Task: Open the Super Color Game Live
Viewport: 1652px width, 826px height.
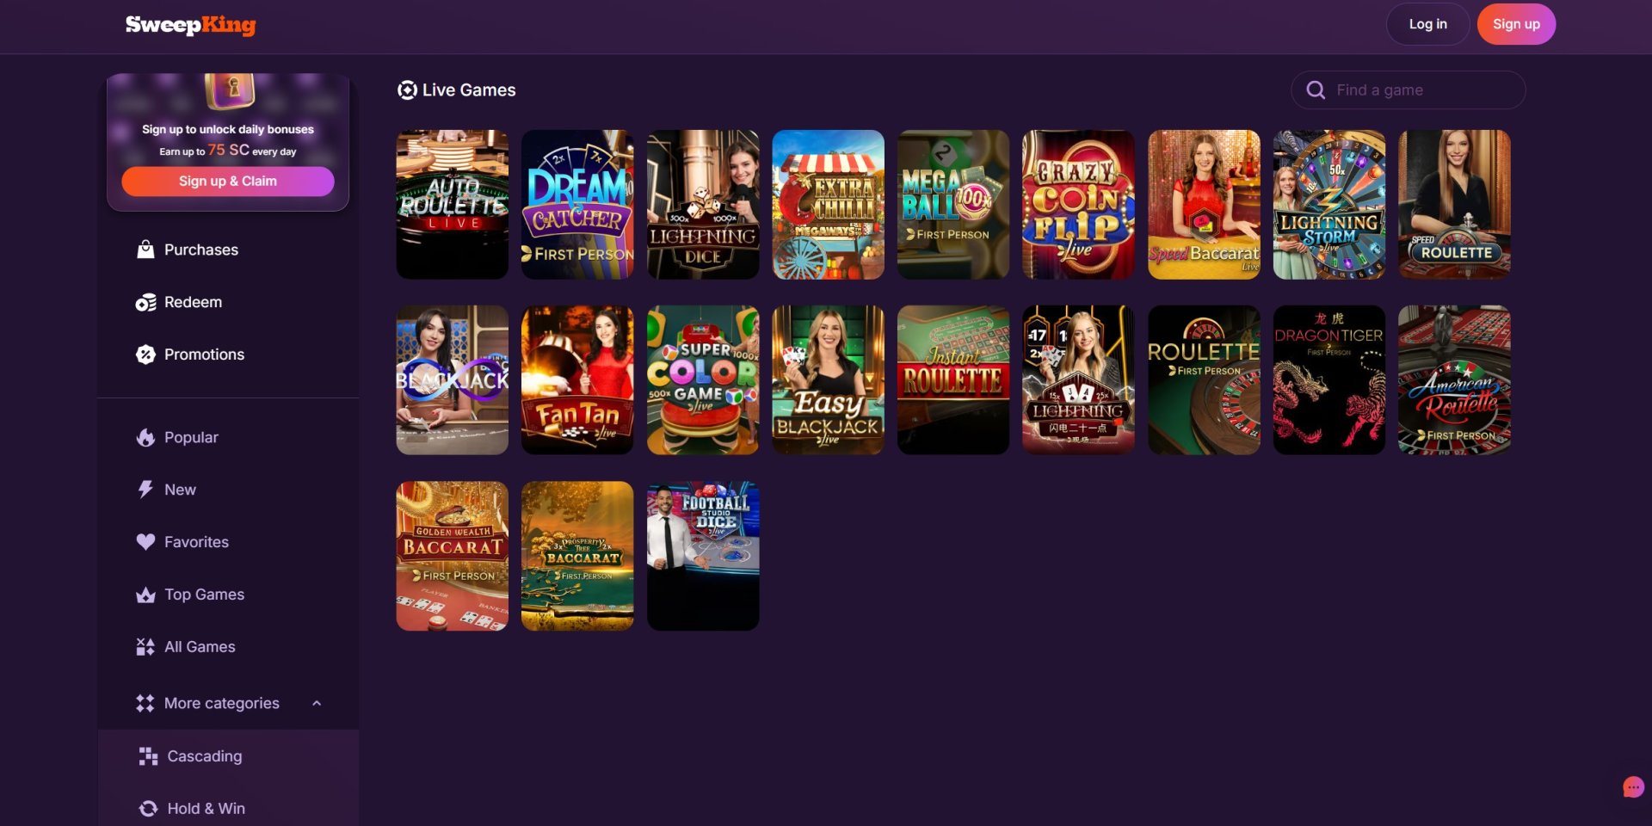Action: (703, 380)
